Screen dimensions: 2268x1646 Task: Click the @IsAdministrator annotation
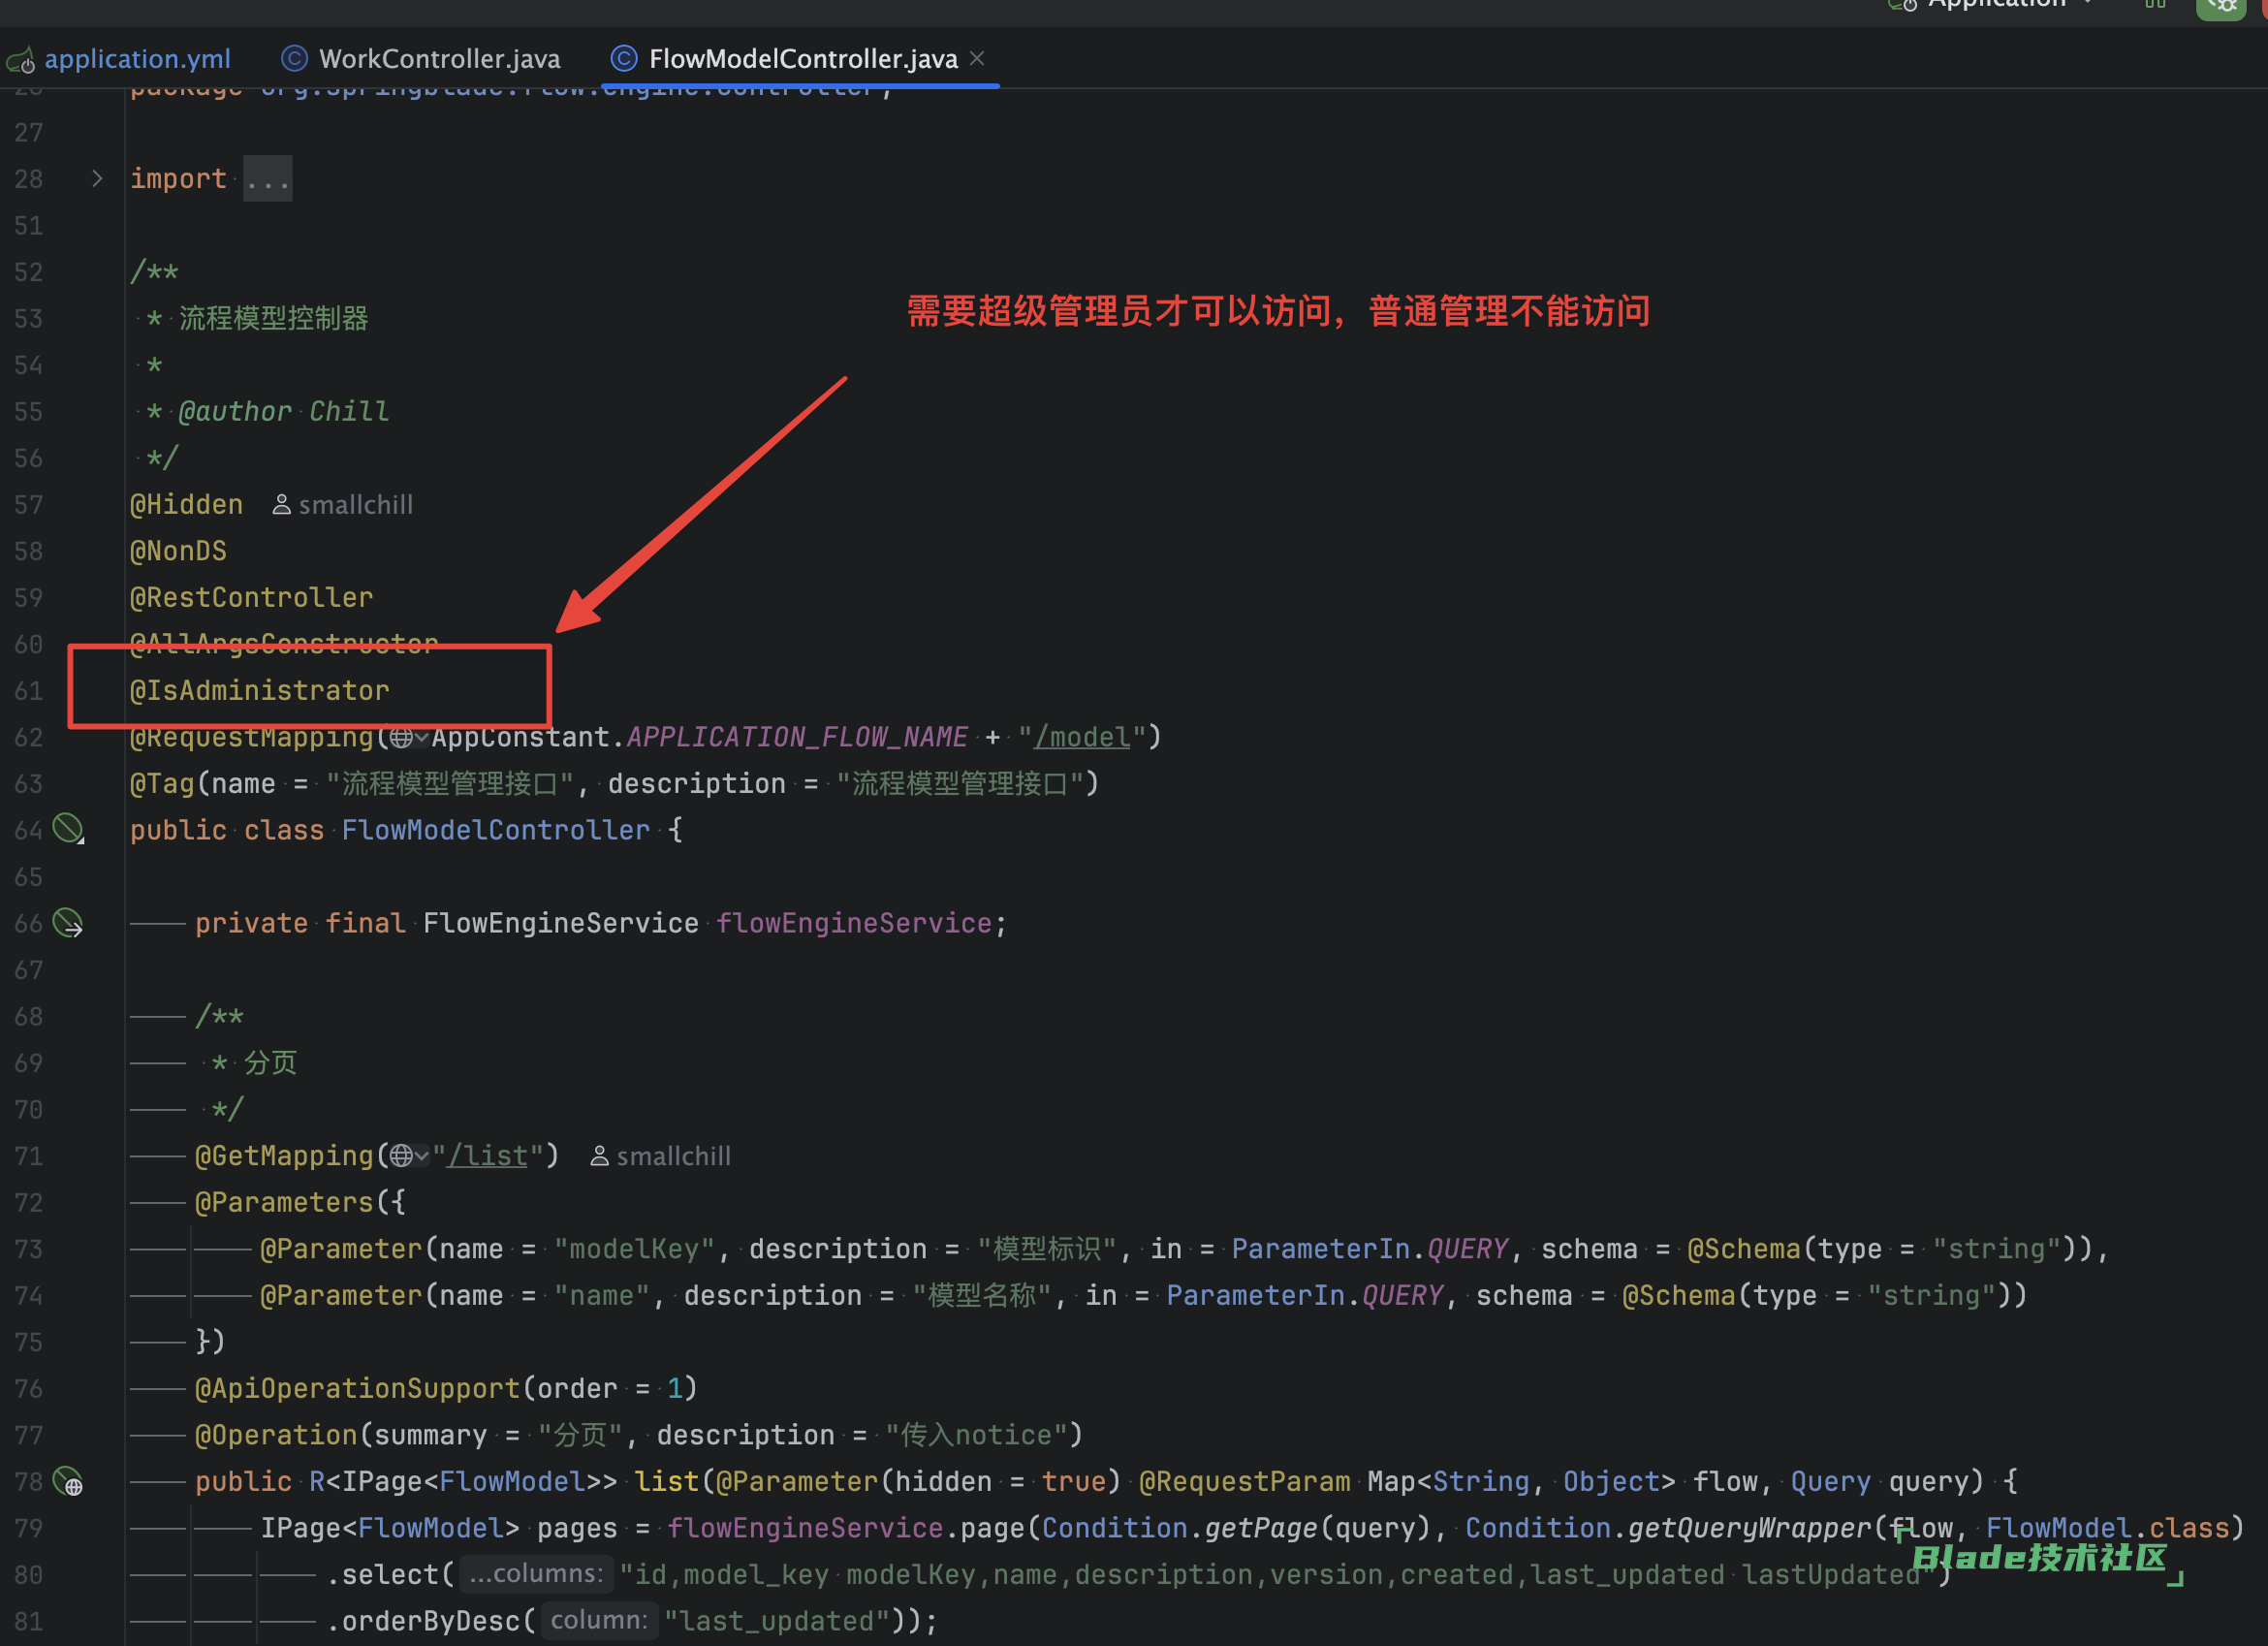[x=260, y=691]
